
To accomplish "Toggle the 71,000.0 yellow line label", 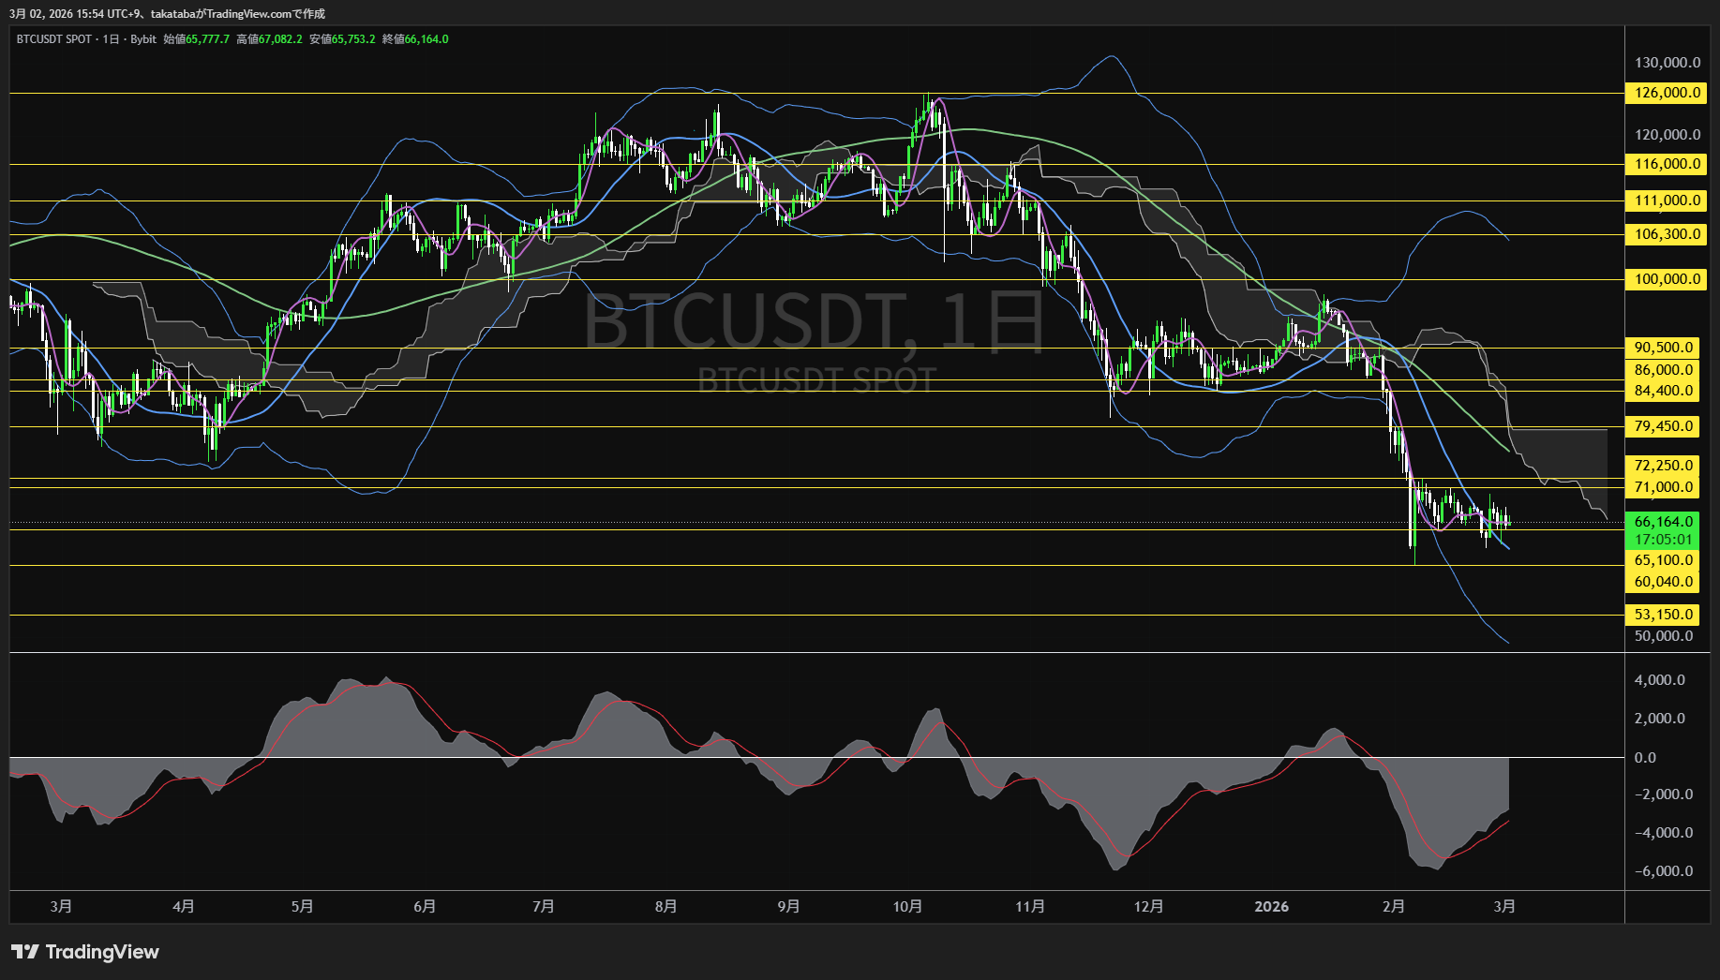I will point(1665,486).
